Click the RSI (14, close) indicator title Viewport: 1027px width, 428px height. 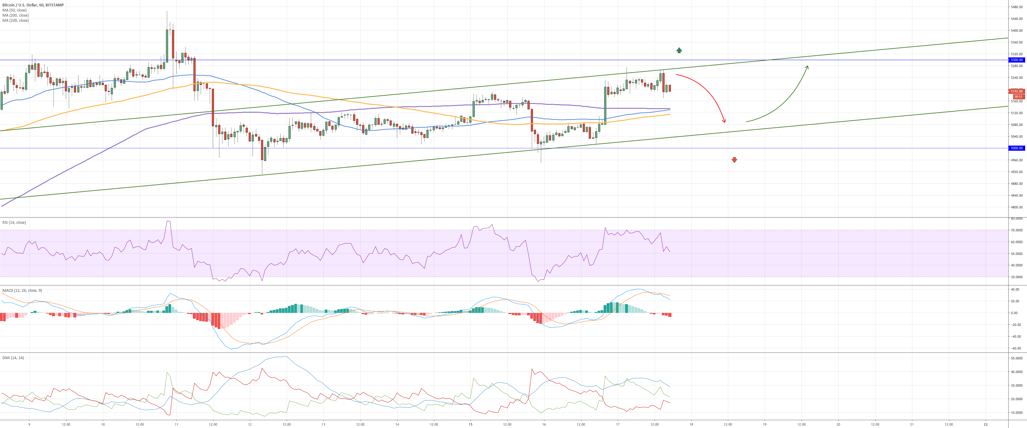click(14, 223)
